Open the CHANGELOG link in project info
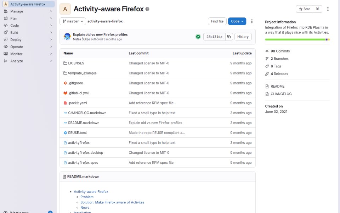 point(281,94)
